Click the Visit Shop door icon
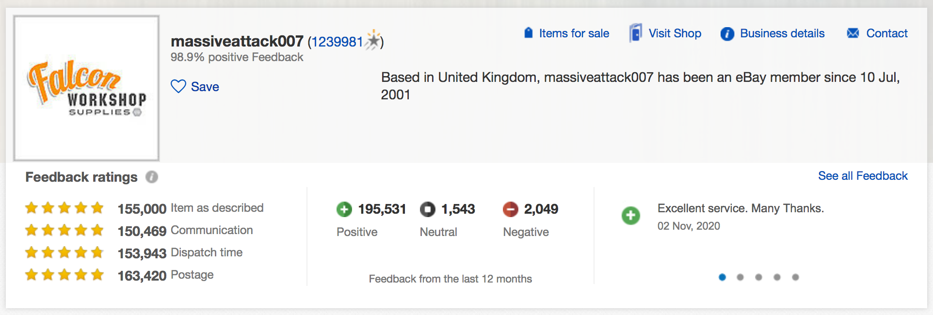 635,33
